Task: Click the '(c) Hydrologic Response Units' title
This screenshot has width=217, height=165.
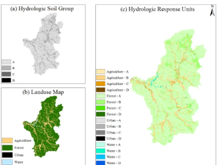Action: [157, 9]
